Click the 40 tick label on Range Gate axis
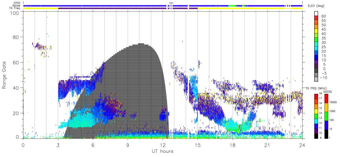The height and width of the screenshot is (157, 340). (16, 88)
